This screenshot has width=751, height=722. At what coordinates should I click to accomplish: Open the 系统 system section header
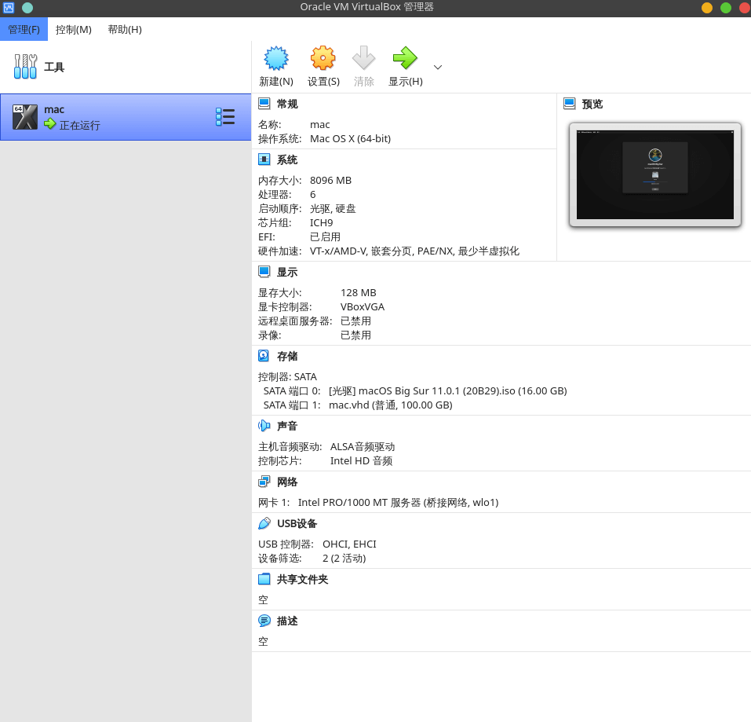coord(287,159)
